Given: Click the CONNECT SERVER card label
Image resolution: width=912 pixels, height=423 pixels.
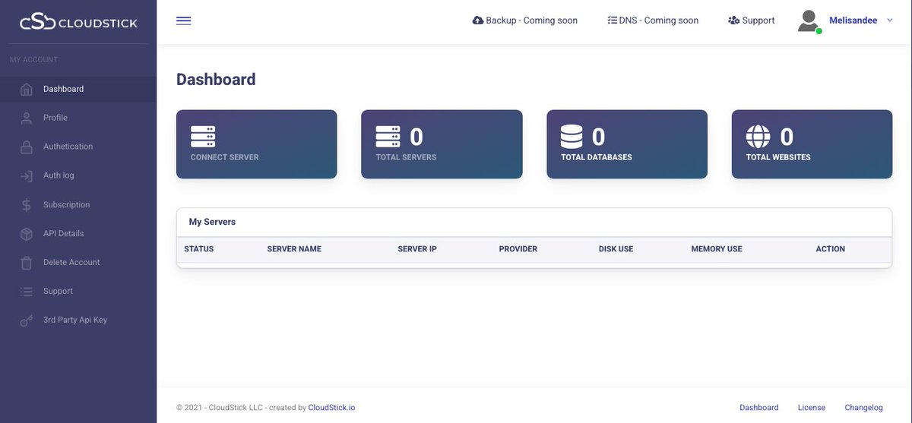Looking at the screenshot, I should (x=225, y=157).
